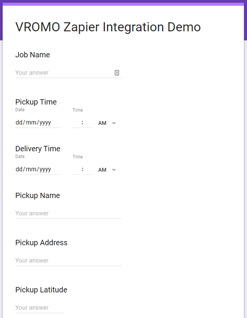Click the Job Name question label

(33, 55)
